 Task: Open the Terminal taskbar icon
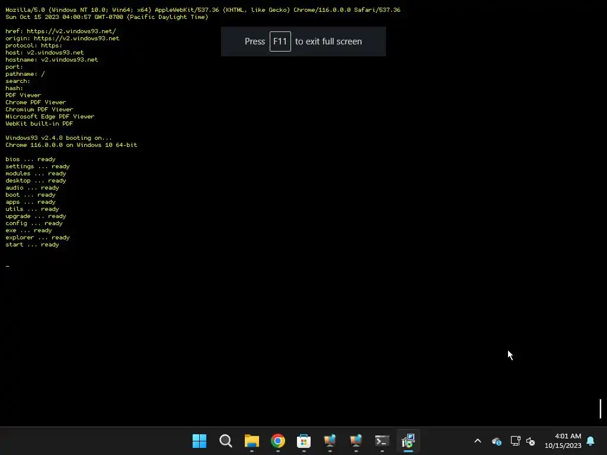[382, 441]
